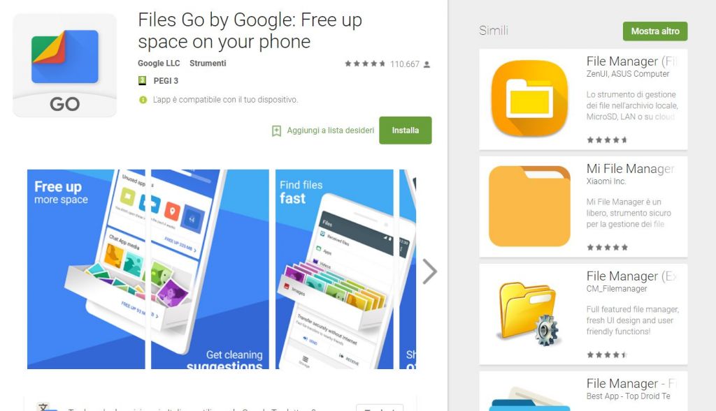Image resolution: width=716 pixels, height=411 pixels.
Task: Click the PEGI 3 rating badge icon
Action: click(x=142, y=81)
